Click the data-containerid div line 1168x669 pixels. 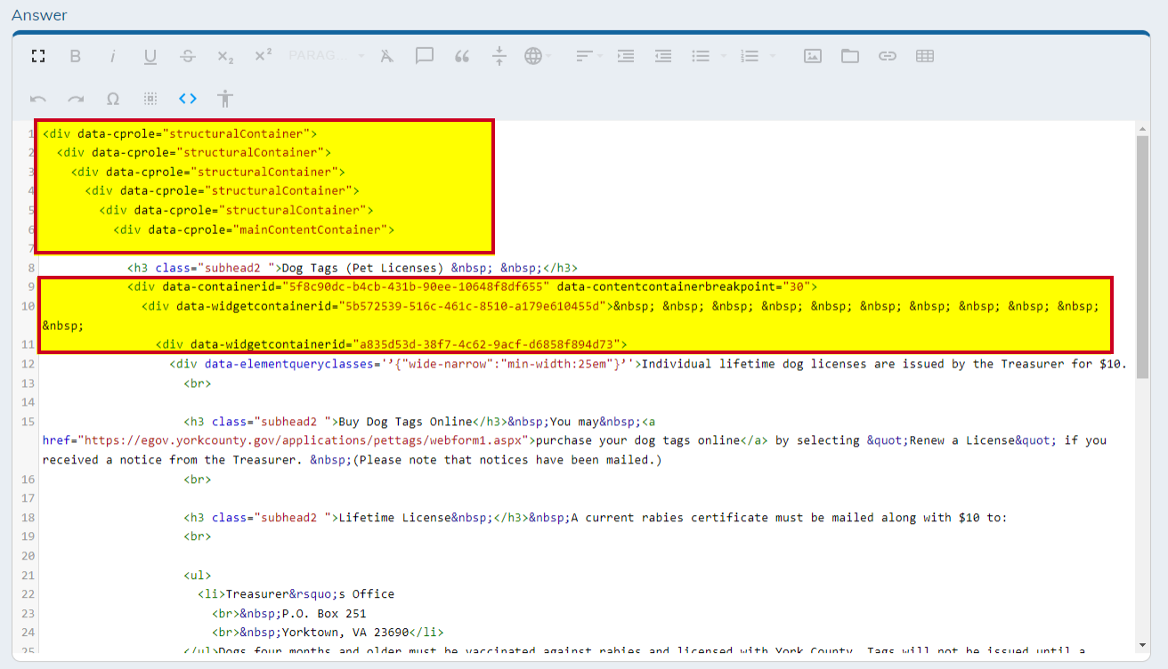[x=473, y=286]
